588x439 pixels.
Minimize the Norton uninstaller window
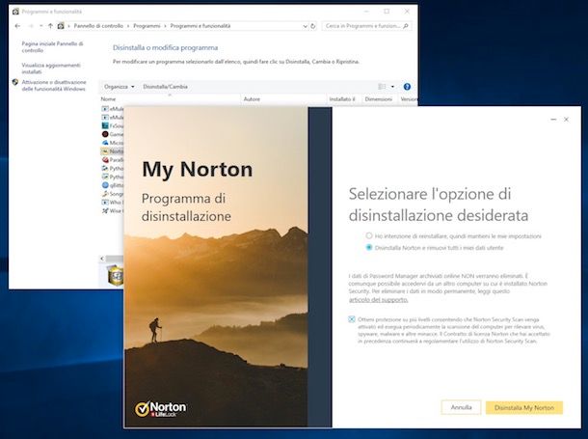coord(553,120)
